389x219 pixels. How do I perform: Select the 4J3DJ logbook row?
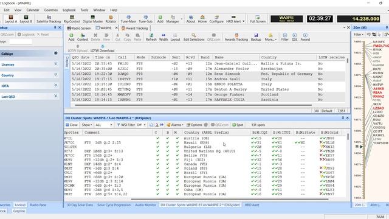pyautogui.click(x=208, y=69)
